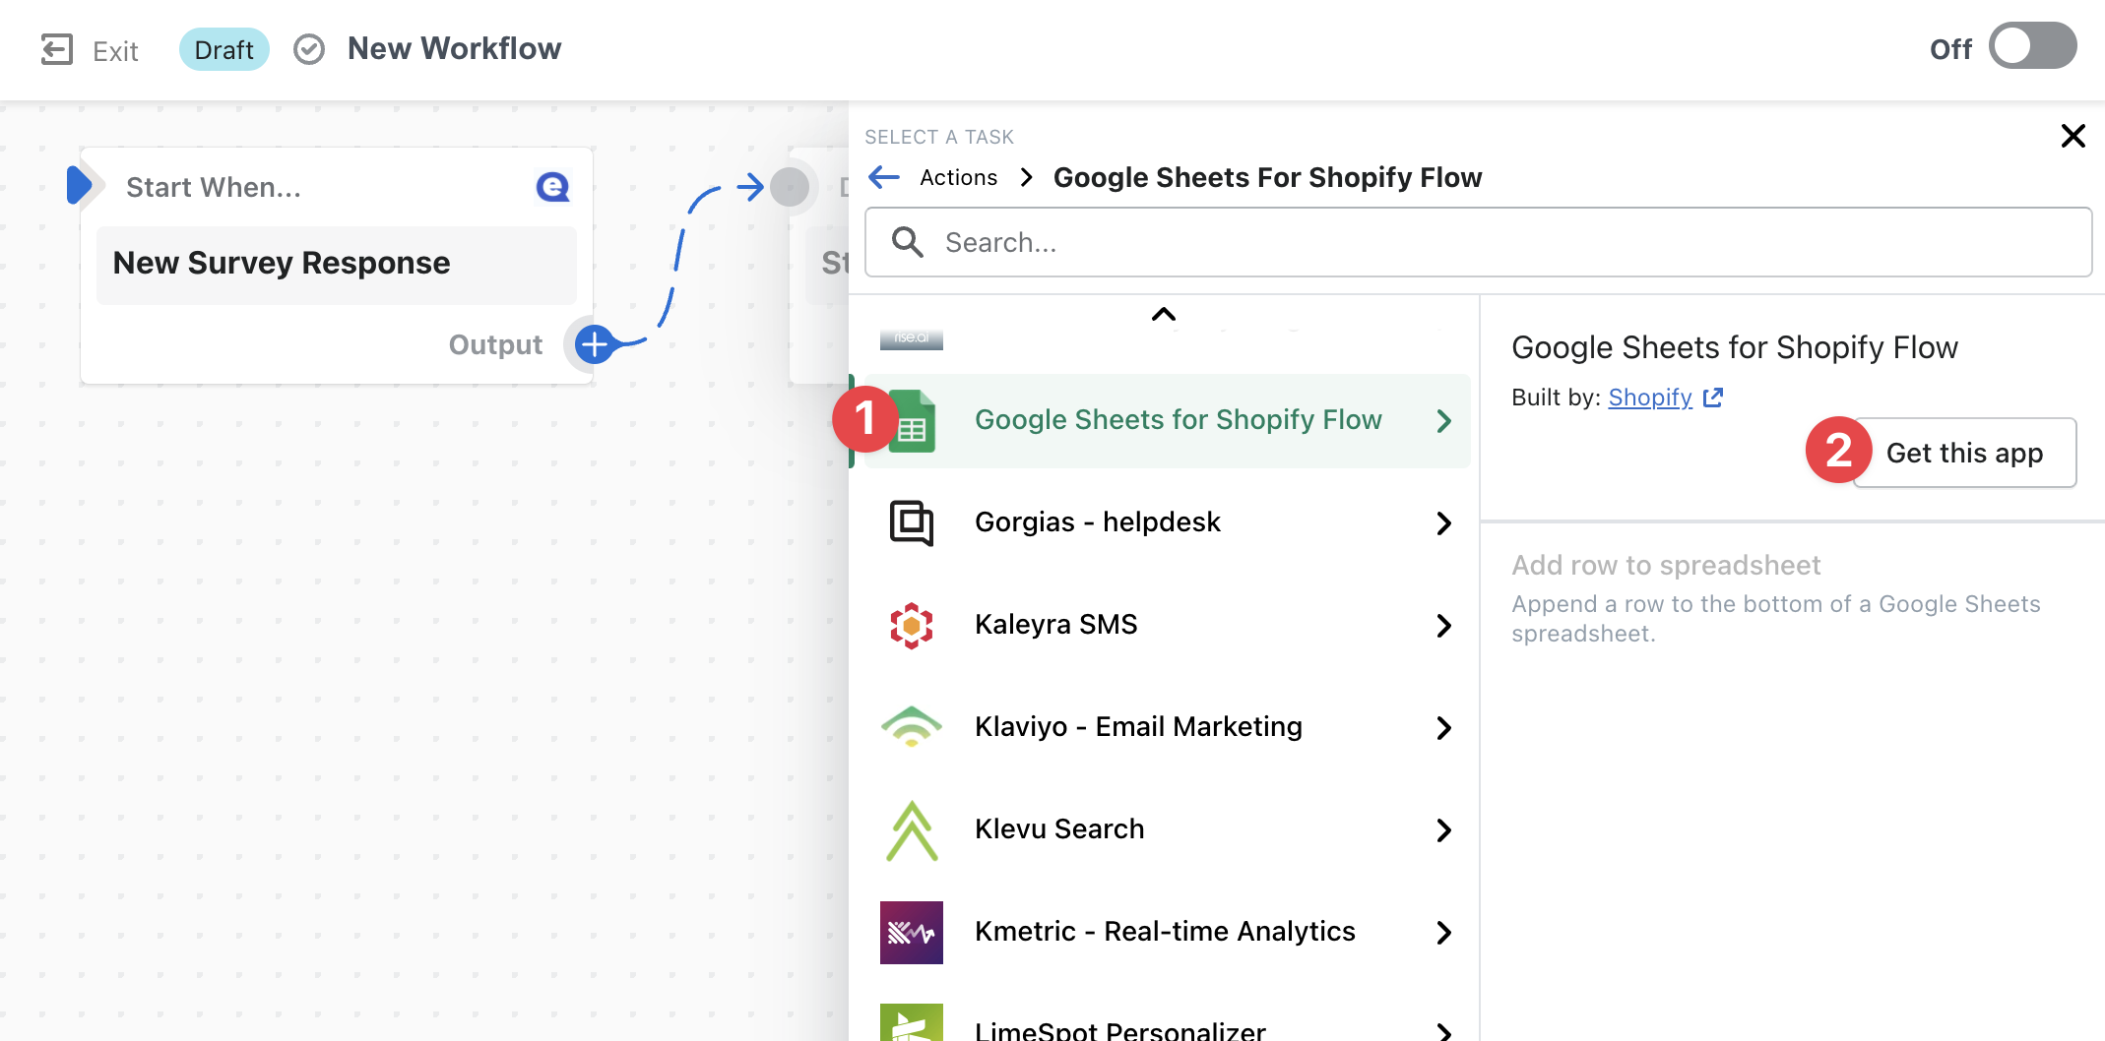Viewport: 2105px width, 1041px height.
Task: Open Shopify external link icon
Action: click(x=1713, y=398)
